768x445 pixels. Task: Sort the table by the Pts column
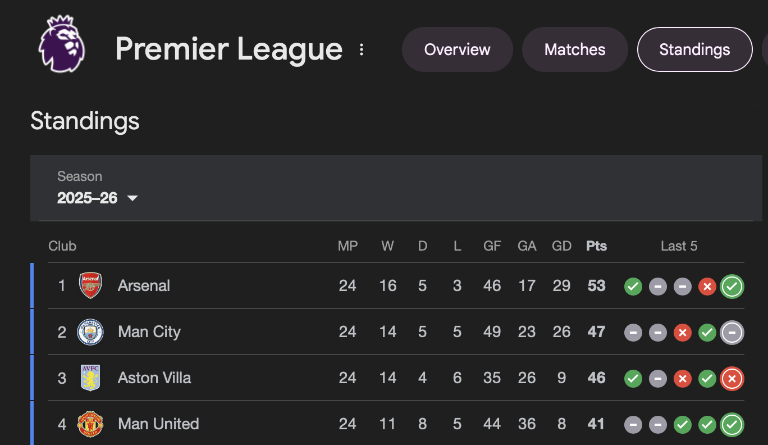tap(596, 246)
